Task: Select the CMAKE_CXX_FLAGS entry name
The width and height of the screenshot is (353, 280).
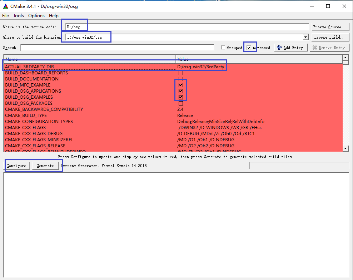Action: point(25,128)
